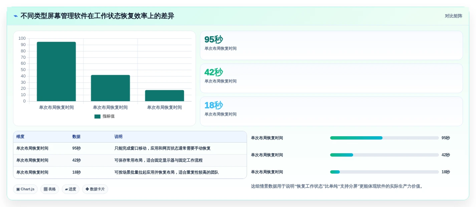This screenshot has height=207, width=476.
Task: Click the 50 label on the chart y-axis
Action: click(x=23, y=70)
